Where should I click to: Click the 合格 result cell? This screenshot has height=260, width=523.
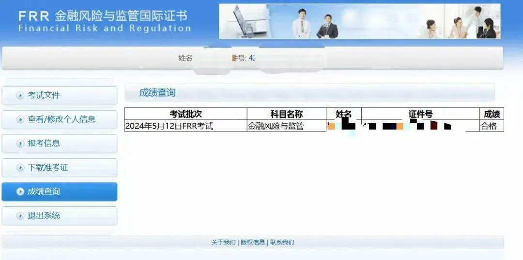click(489, 126)
